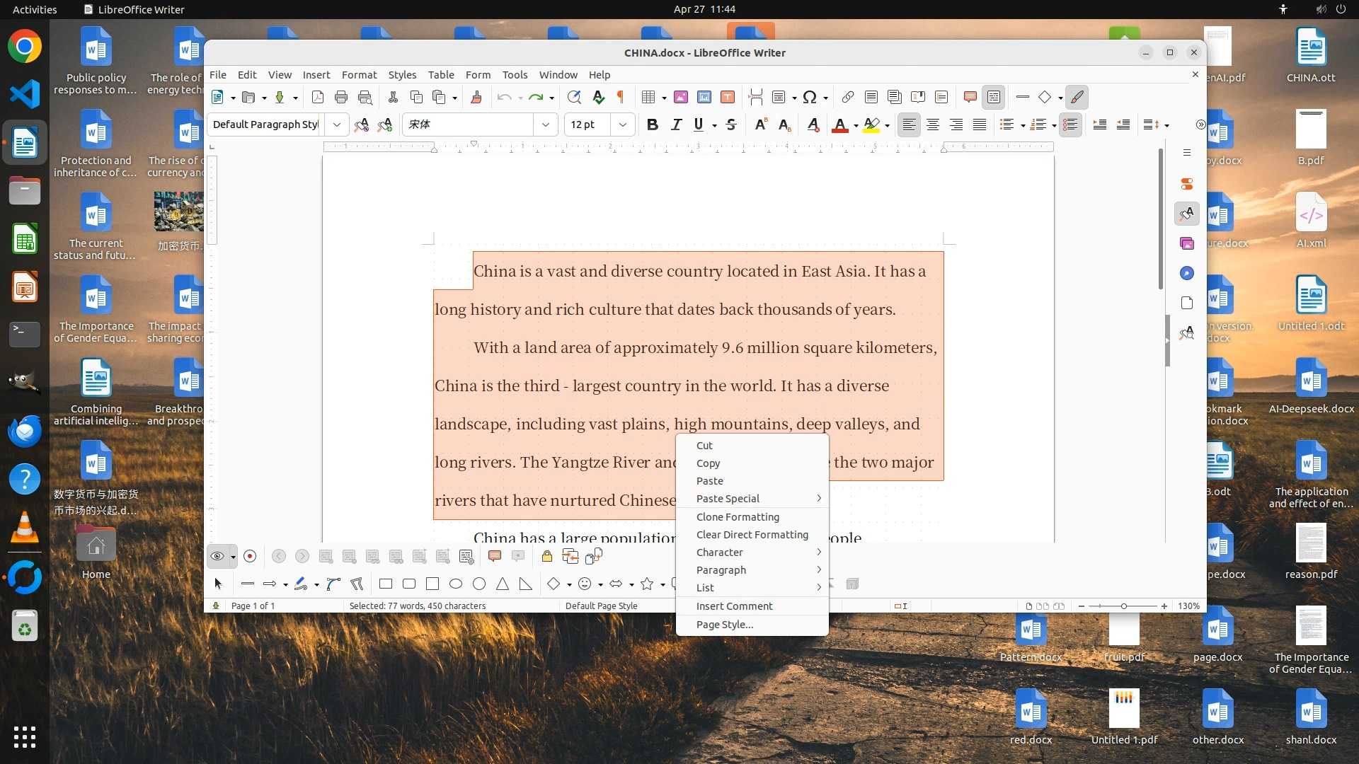Toggle Bold formatting
This screenshot has width=1359, height=764.
(652, 125)
